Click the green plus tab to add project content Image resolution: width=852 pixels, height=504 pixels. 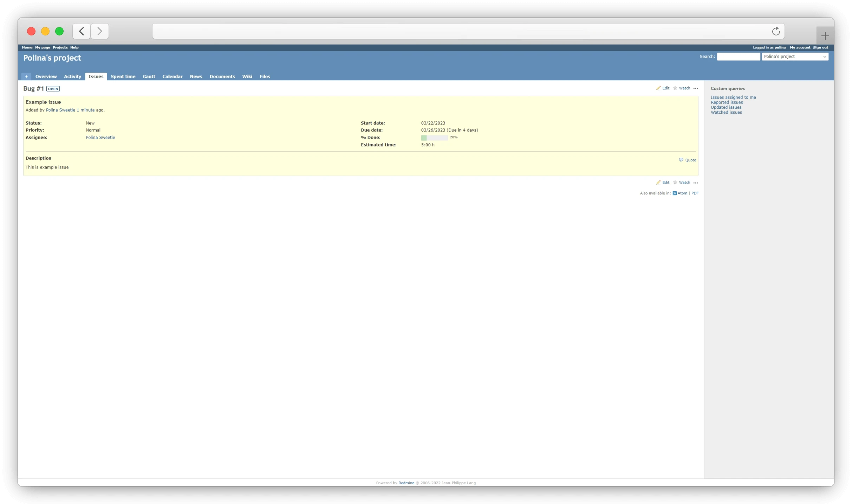(26, 77)
